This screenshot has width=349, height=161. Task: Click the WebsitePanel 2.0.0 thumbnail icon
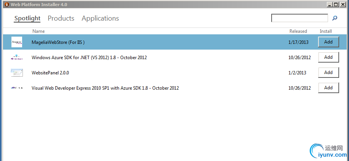coord(17,72)
